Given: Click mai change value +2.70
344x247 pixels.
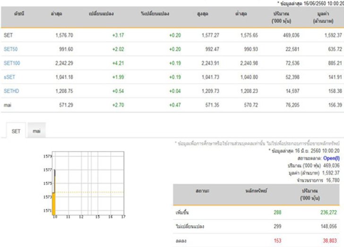Looking at the screenshot, I should point(118,105).
